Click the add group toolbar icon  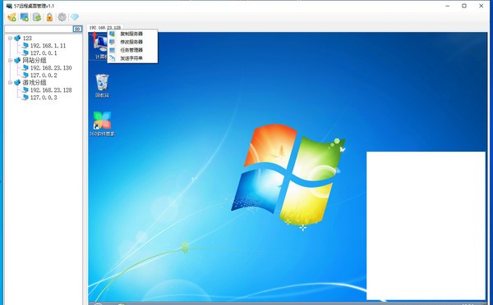click(x=12, y=17)
